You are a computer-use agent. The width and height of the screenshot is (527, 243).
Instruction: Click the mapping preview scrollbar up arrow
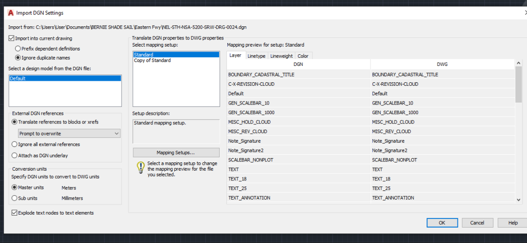(518, 63)
